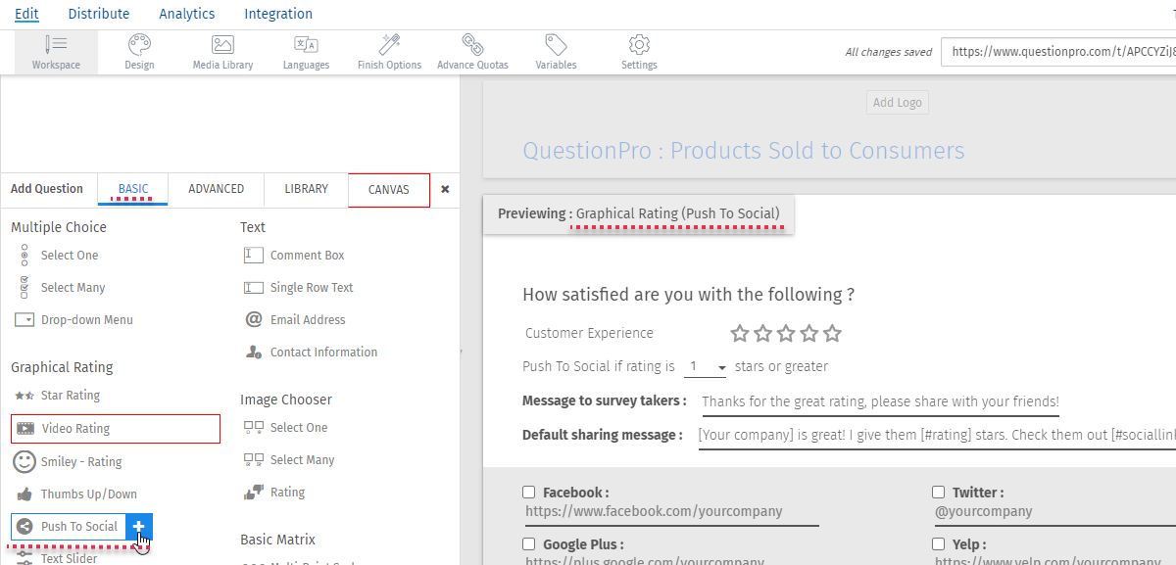Open the push rating threshold dropdown
Image resolution: width=1176 pixels, height=565 pixels.
coord(705,366)
